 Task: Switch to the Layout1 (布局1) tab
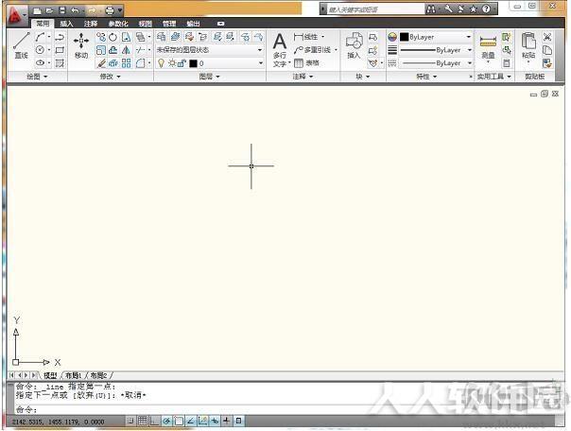pyautogui.click(x=73, y=375)
